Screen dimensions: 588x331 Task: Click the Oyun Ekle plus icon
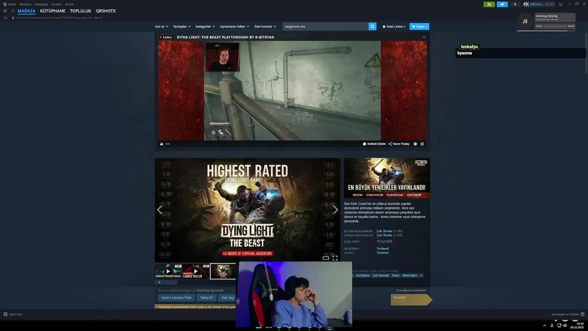[x=6, y=314]
